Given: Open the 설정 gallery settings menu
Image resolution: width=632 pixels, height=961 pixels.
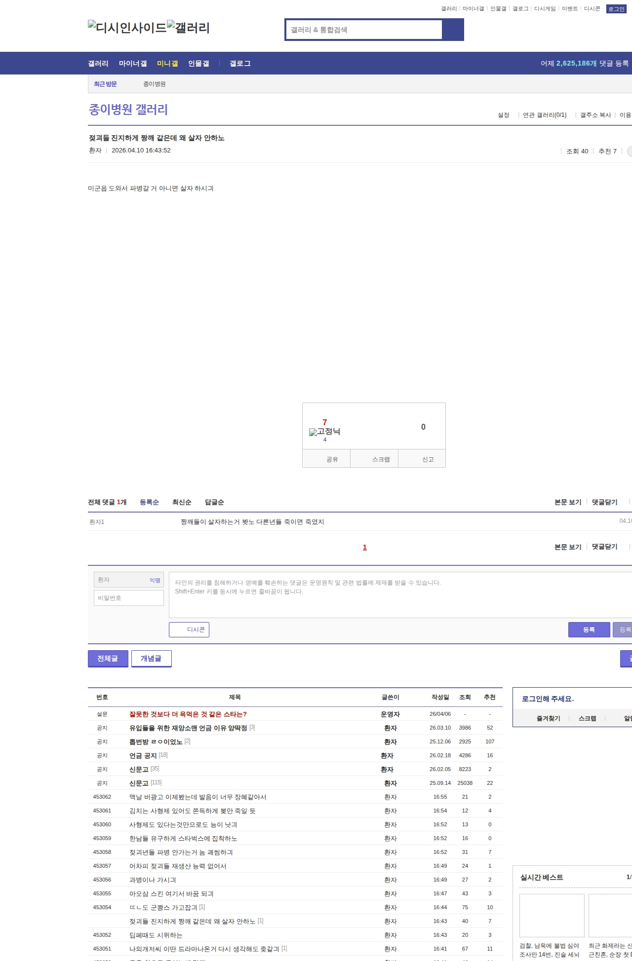Looking at the screenshot, I should [x=503, y=115].
